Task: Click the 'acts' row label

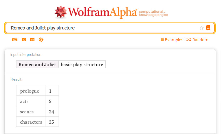Action: point(24,101)
